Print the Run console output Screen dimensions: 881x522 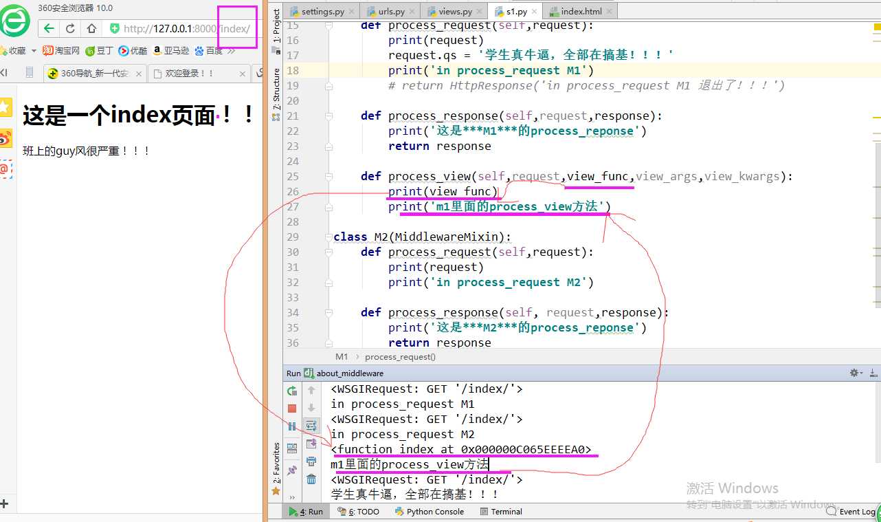[x=311, y=461]
